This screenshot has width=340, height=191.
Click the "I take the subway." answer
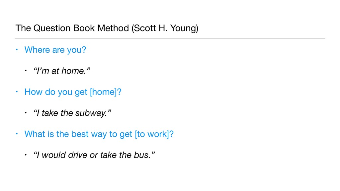(72, 113)
